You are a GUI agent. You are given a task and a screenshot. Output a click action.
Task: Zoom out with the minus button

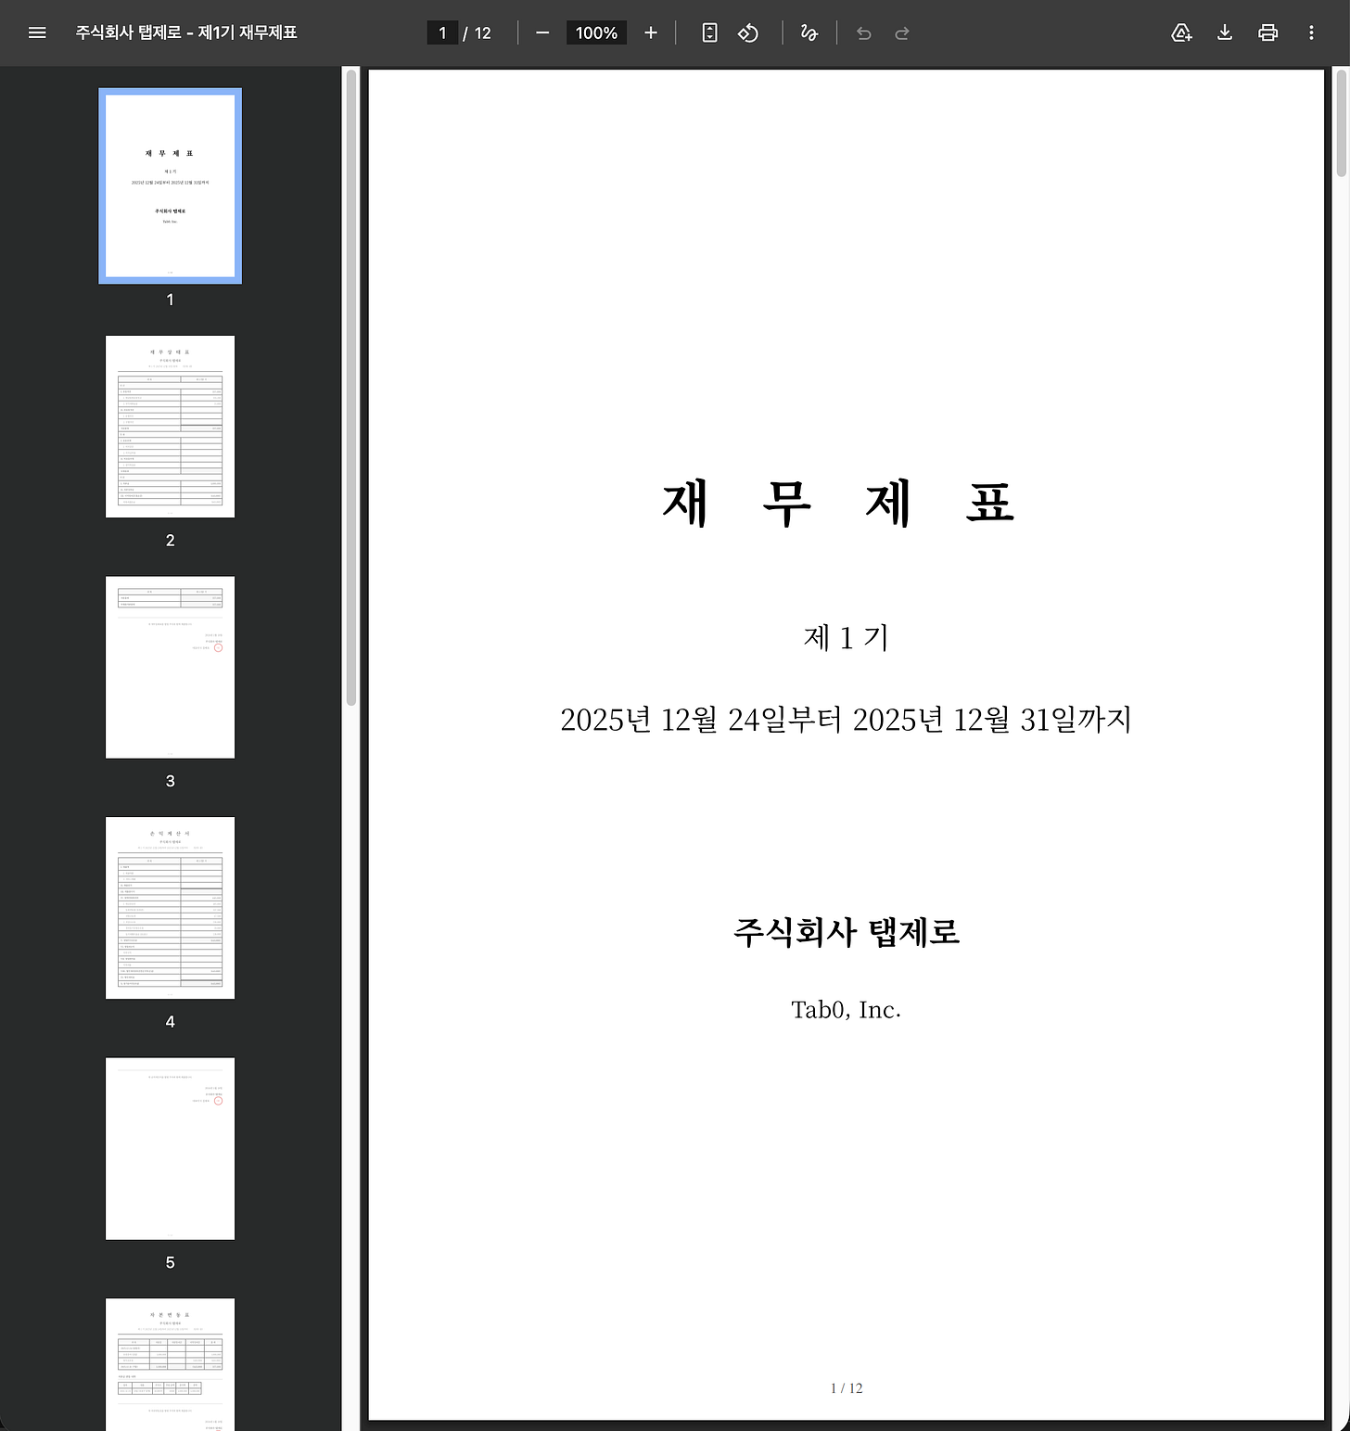coord(543,32)
